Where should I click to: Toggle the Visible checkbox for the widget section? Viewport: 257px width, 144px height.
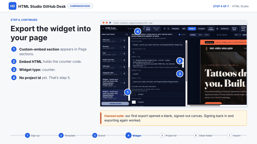click(x=179, y=34)
